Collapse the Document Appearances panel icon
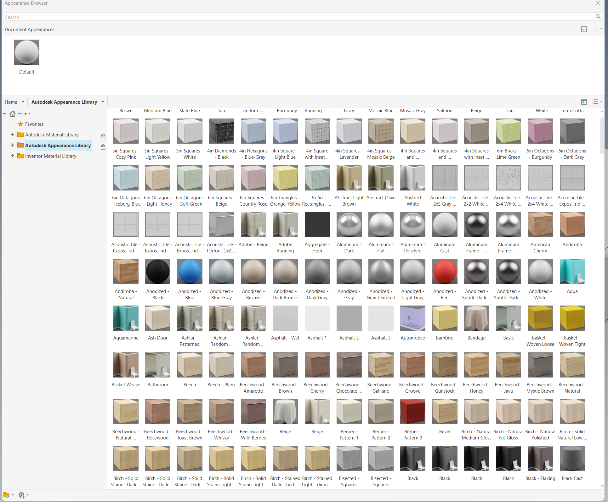The image size is (608, 502). (584, 29)
